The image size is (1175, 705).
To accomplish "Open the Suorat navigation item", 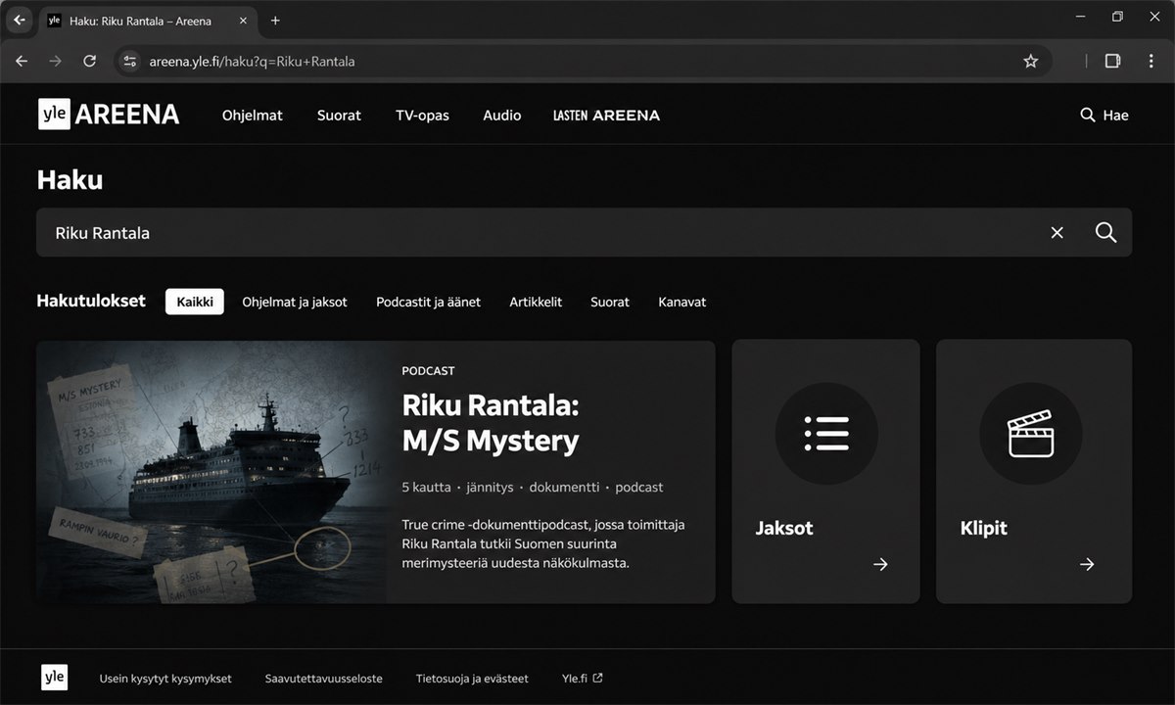I will click(339, 116).
